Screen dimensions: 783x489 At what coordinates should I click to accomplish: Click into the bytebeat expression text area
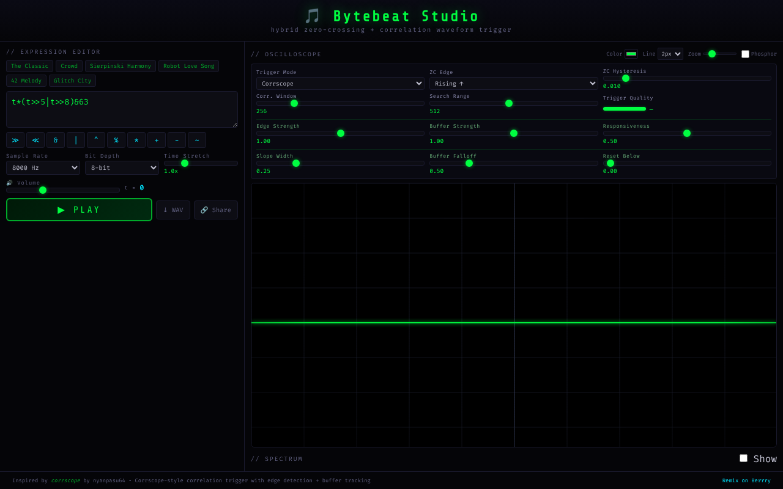pyautogui.click(x=122, y=109)
